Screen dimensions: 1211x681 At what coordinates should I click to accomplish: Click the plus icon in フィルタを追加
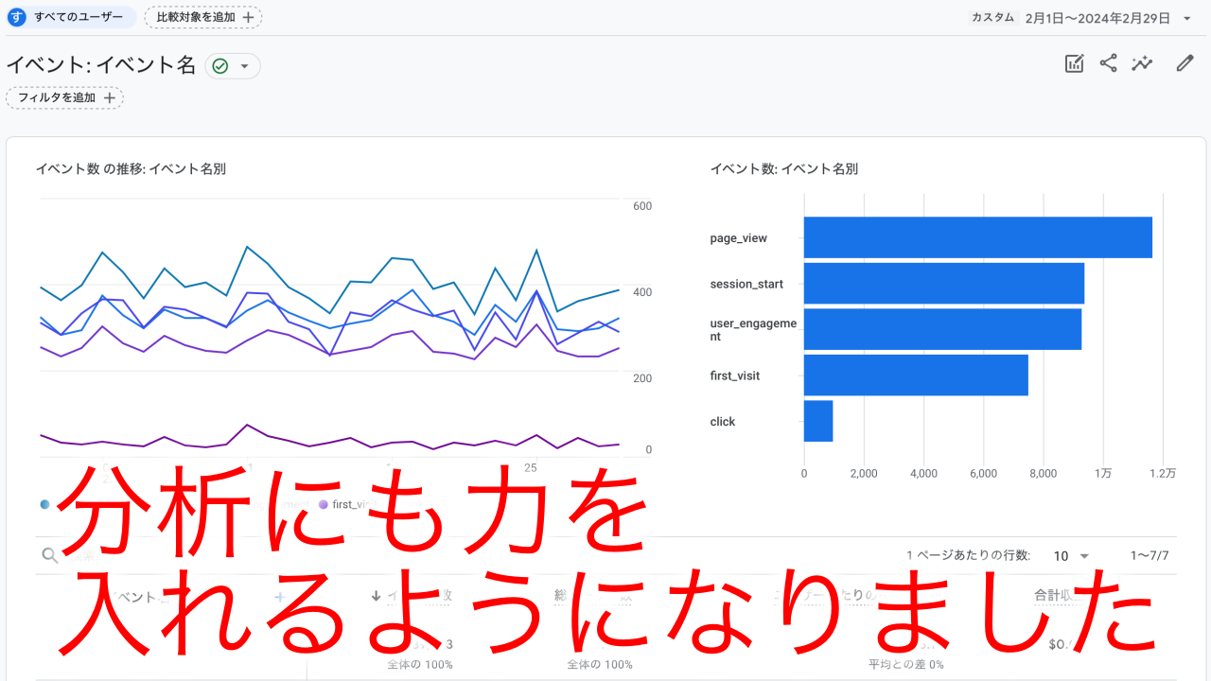pos(110,97)
